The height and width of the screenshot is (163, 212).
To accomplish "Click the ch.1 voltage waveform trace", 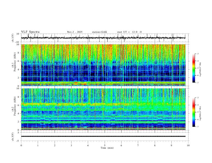I will pyautogui.click(x=103, y=38).
